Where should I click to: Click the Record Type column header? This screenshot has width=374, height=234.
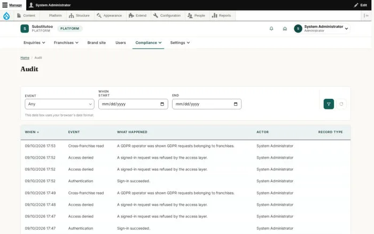click(x=330, y=132)
